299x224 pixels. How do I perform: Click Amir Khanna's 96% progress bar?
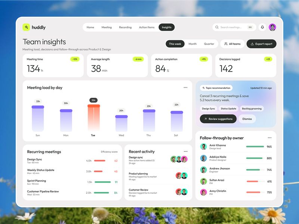tap(255, 146)
